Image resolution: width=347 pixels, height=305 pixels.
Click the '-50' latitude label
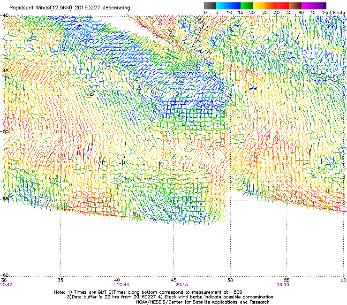[x=4, y=131]
